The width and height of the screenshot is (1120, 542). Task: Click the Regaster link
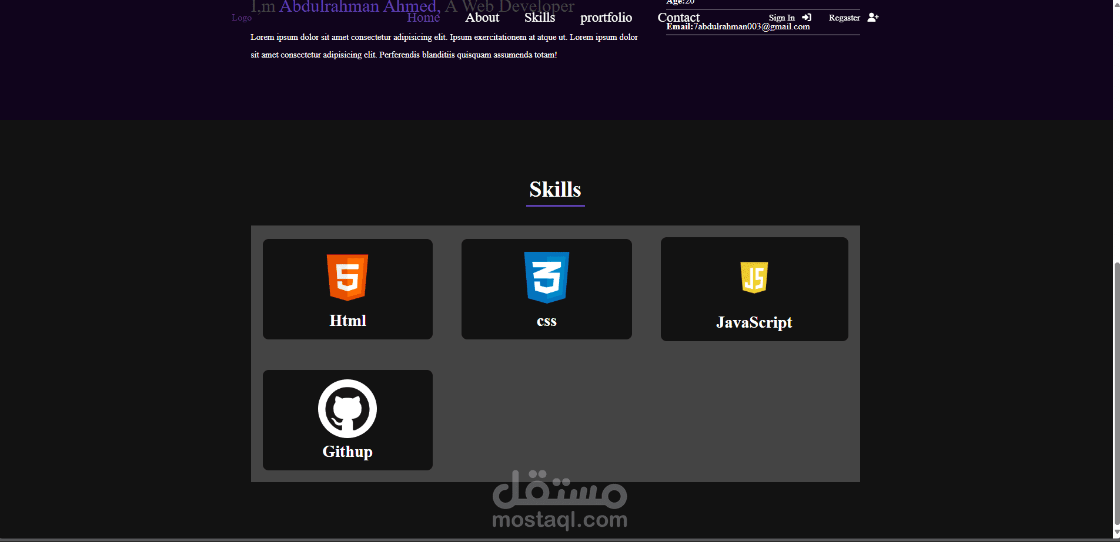pyautogui.click(x=844, y=18)
